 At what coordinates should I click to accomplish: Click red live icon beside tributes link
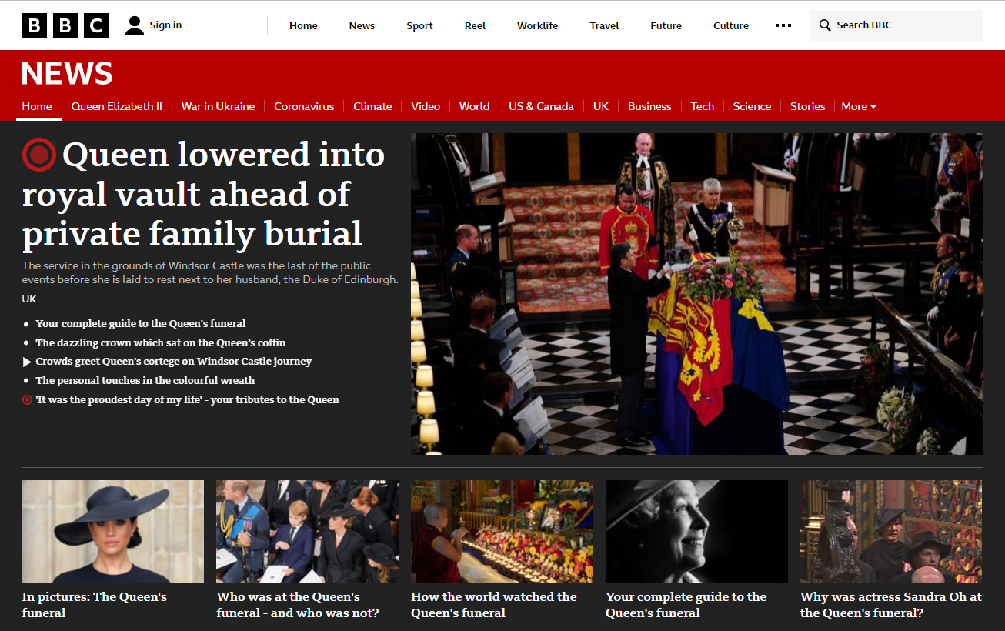pos(28,400)
